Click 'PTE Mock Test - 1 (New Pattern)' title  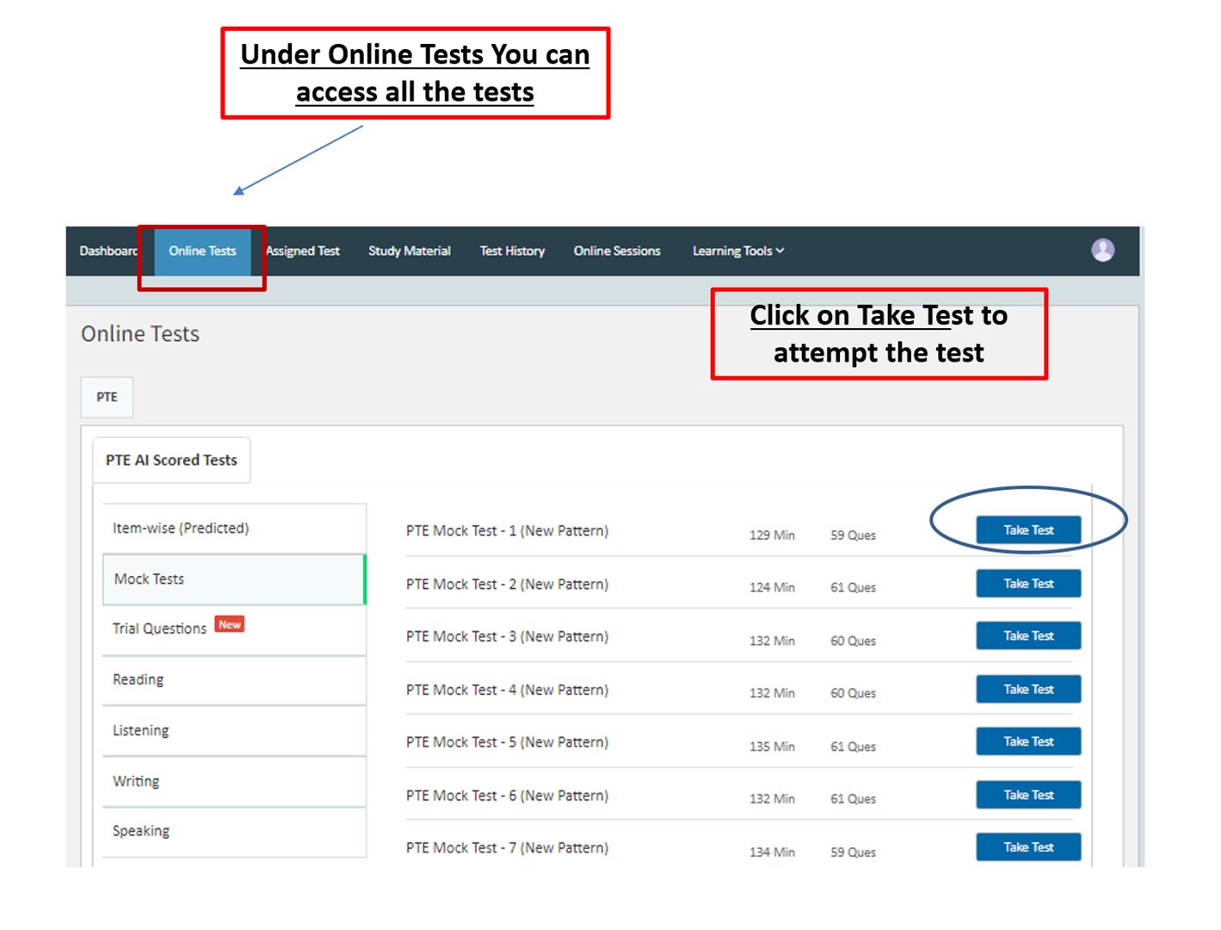[507, 531]
